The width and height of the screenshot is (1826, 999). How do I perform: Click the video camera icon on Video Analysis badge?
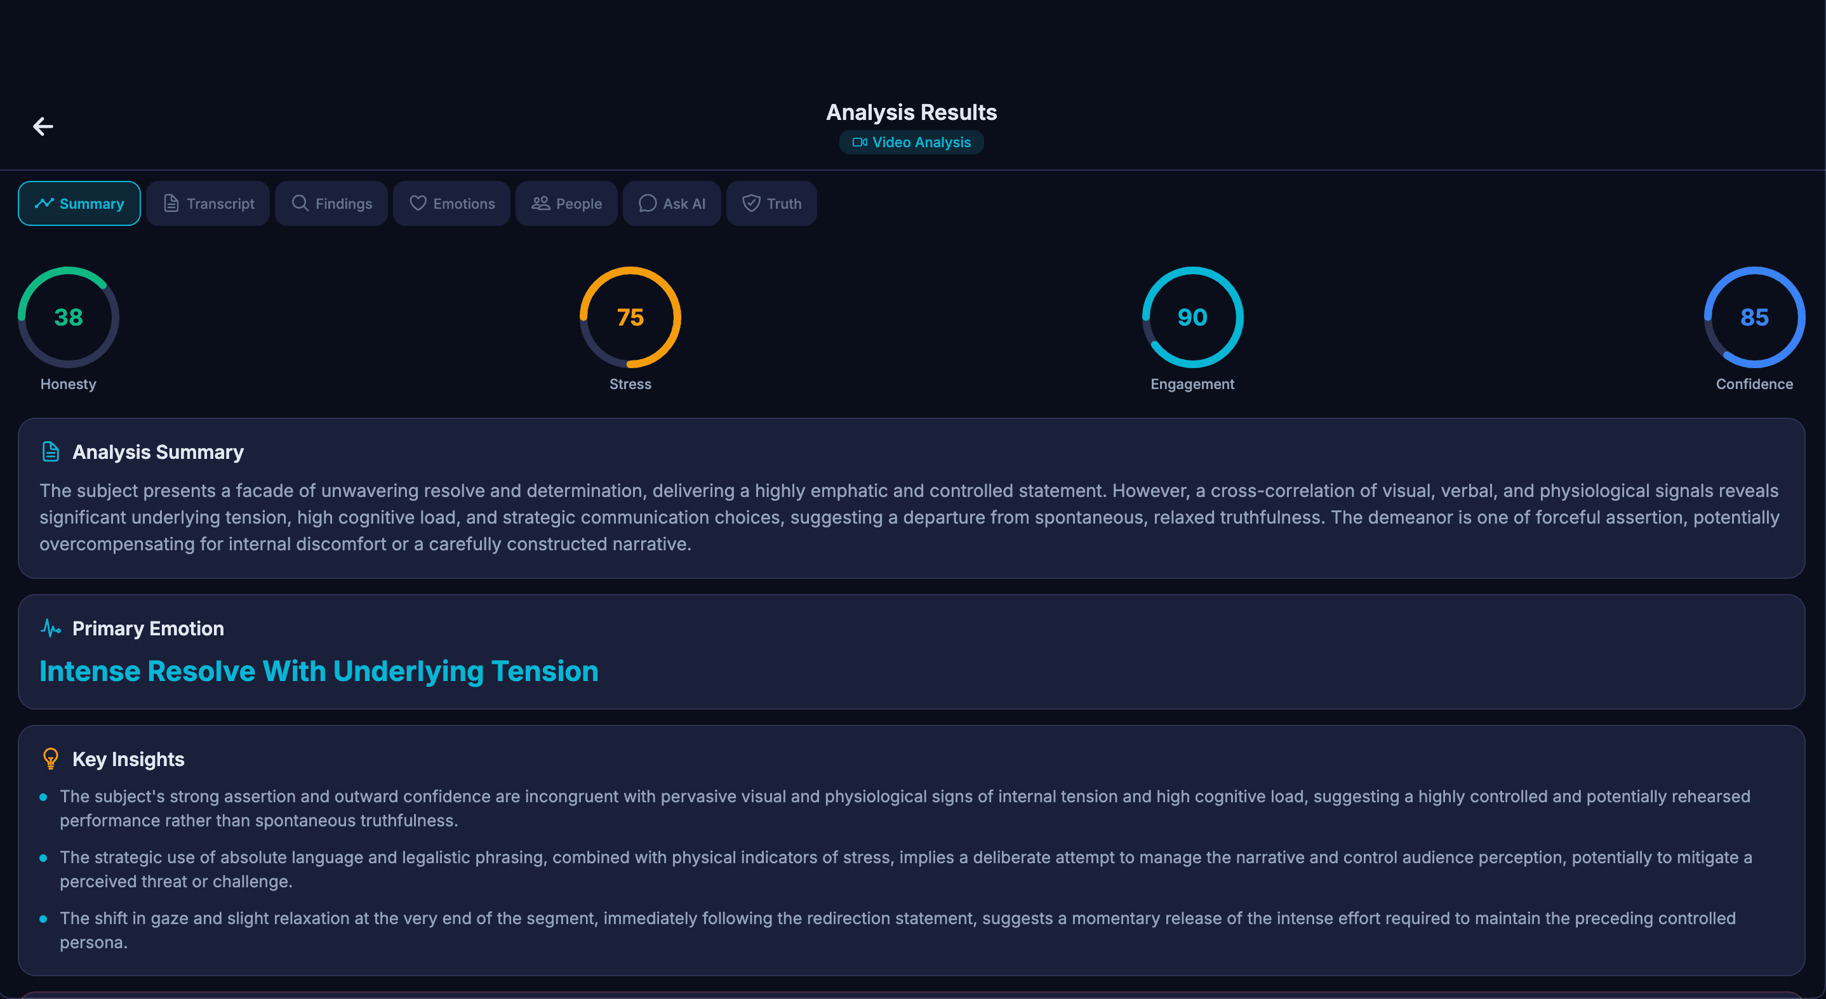click(x=859, y=142)
